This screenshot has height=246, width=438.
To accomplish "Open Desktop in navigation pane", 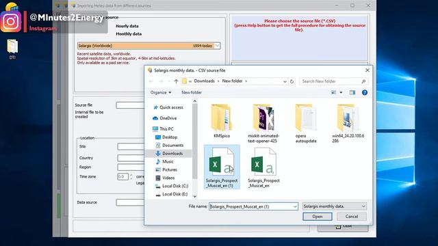I will click(x=166, y=137).
